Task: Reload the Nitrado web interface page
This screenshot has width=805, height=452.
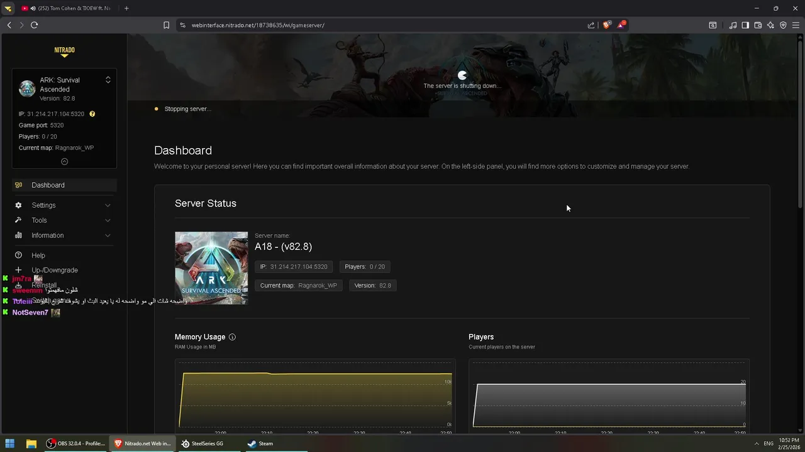Action: pyautogui.click(x=35, y=25)
